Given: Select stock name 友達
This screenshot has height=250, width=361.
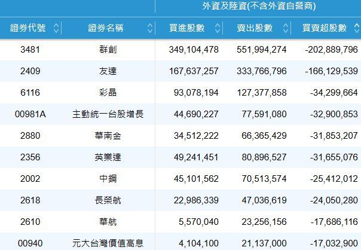Looking at the screenshot, I should 108,71.
